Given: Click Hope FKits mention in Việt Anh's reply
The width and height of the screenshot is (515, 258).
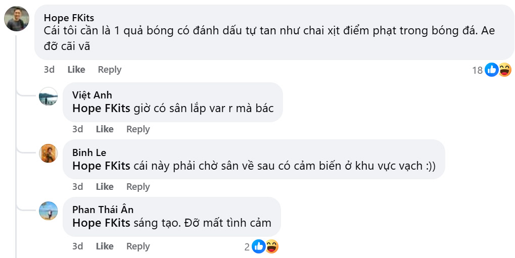Looking at the screenshot, I should coord(101,108).
